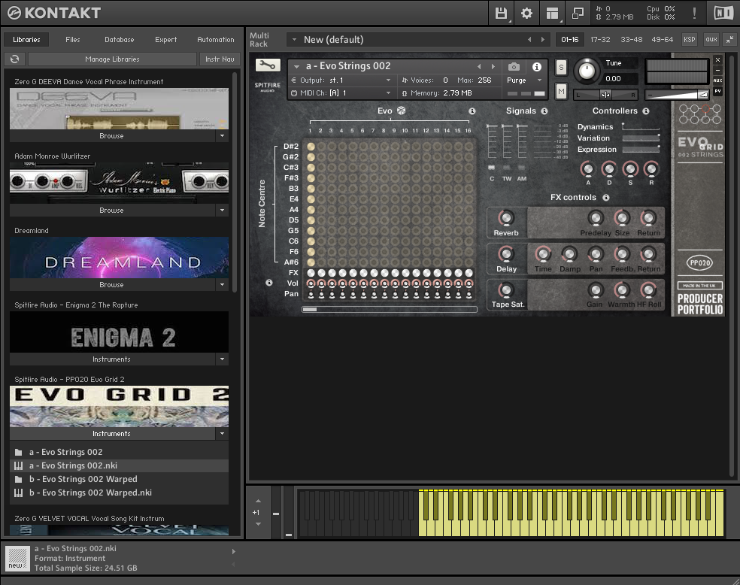Open Evo Grid 2 Instruments dropdown arrow
Screen dimensions: 740x585
[222, 434]
